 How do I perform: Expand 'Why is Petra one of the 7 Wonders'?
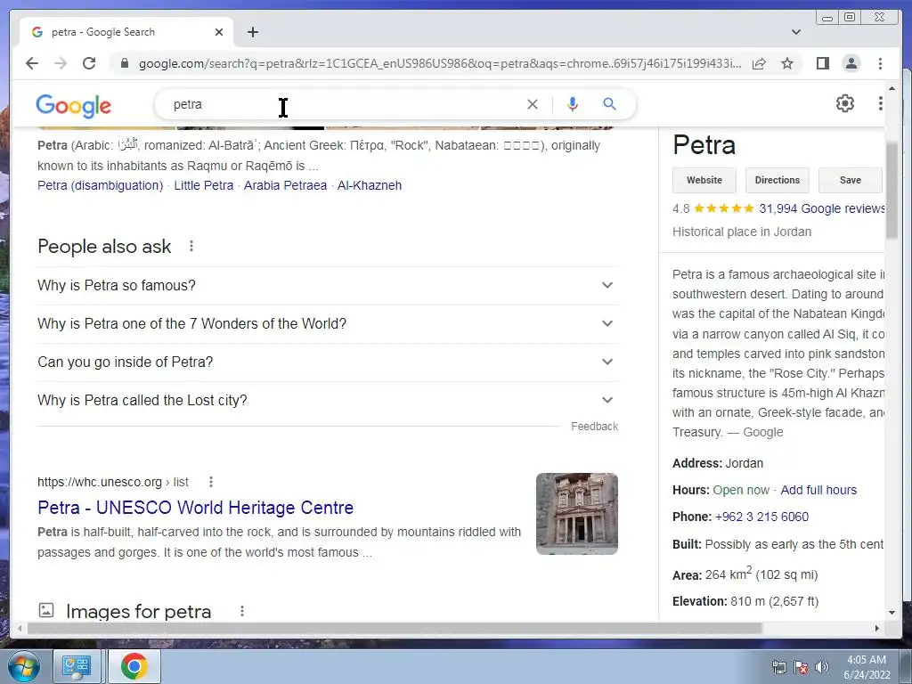(x=328, y=324)
